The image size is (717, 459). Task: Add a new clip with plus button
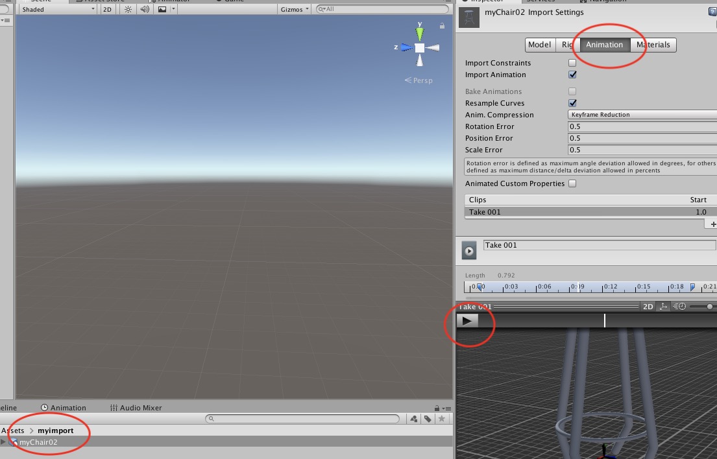pyautogui.click(x=712, y=224)
